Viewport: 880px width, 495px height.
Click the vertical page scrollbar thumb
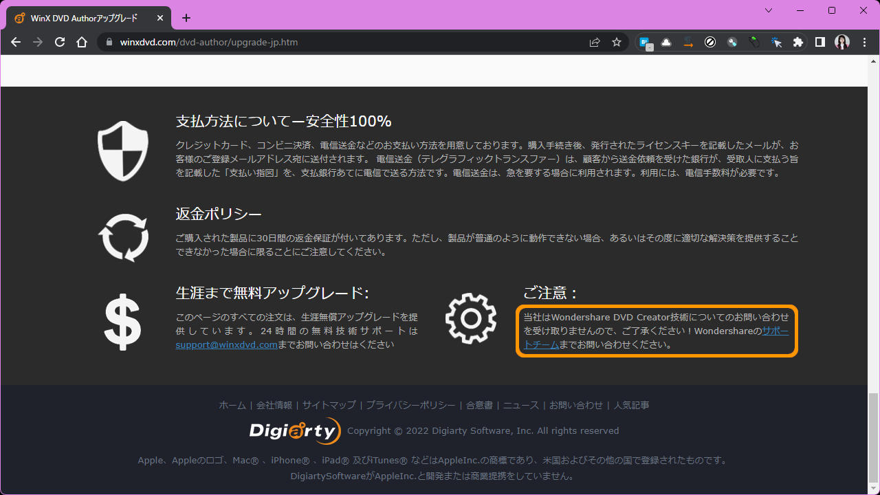point(873,437)
